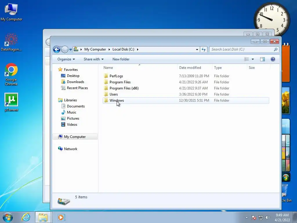The image size is (297, 223).
Task: Click the Change your view icon
Action: click(246, 59)
